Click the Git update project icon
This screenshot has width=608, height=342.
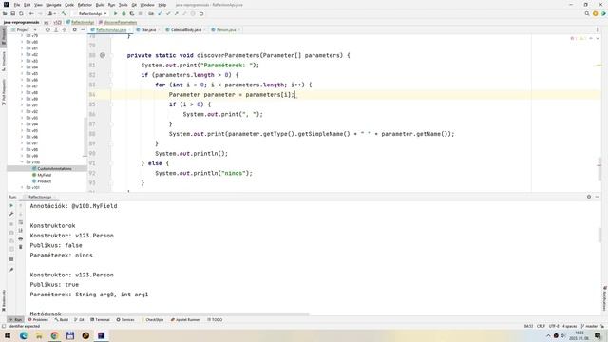click(160, 13)
